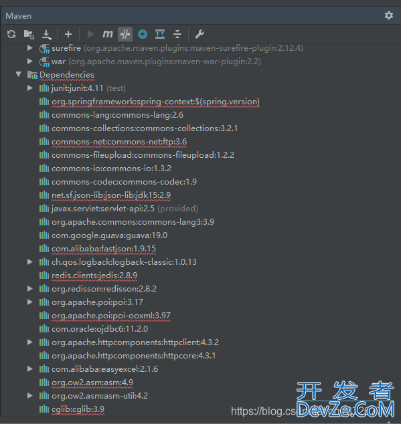This screenshot has width=401, height=424.
Task: Click library icon beside junit:junit:4.11
Action: pos(44,88)
